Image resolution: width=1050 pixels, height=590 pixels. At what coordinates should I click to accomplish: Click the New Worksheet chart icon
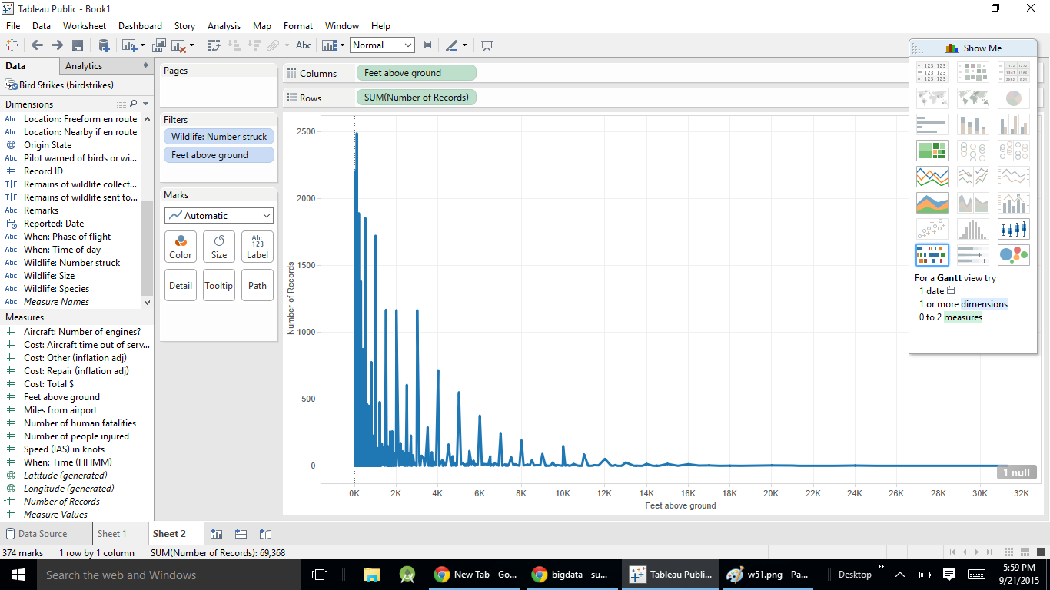coord(128,45)
